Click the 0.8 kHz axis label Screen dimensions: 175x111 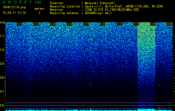tap(3, 78)
